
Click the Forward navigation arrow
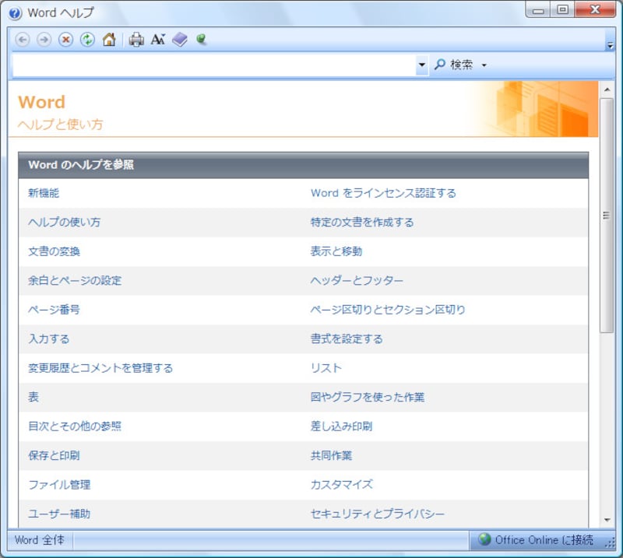tap(42, 40)
